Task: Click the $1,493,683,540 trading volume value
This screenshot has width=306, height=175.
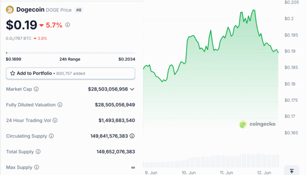Action: pos(117,120)
